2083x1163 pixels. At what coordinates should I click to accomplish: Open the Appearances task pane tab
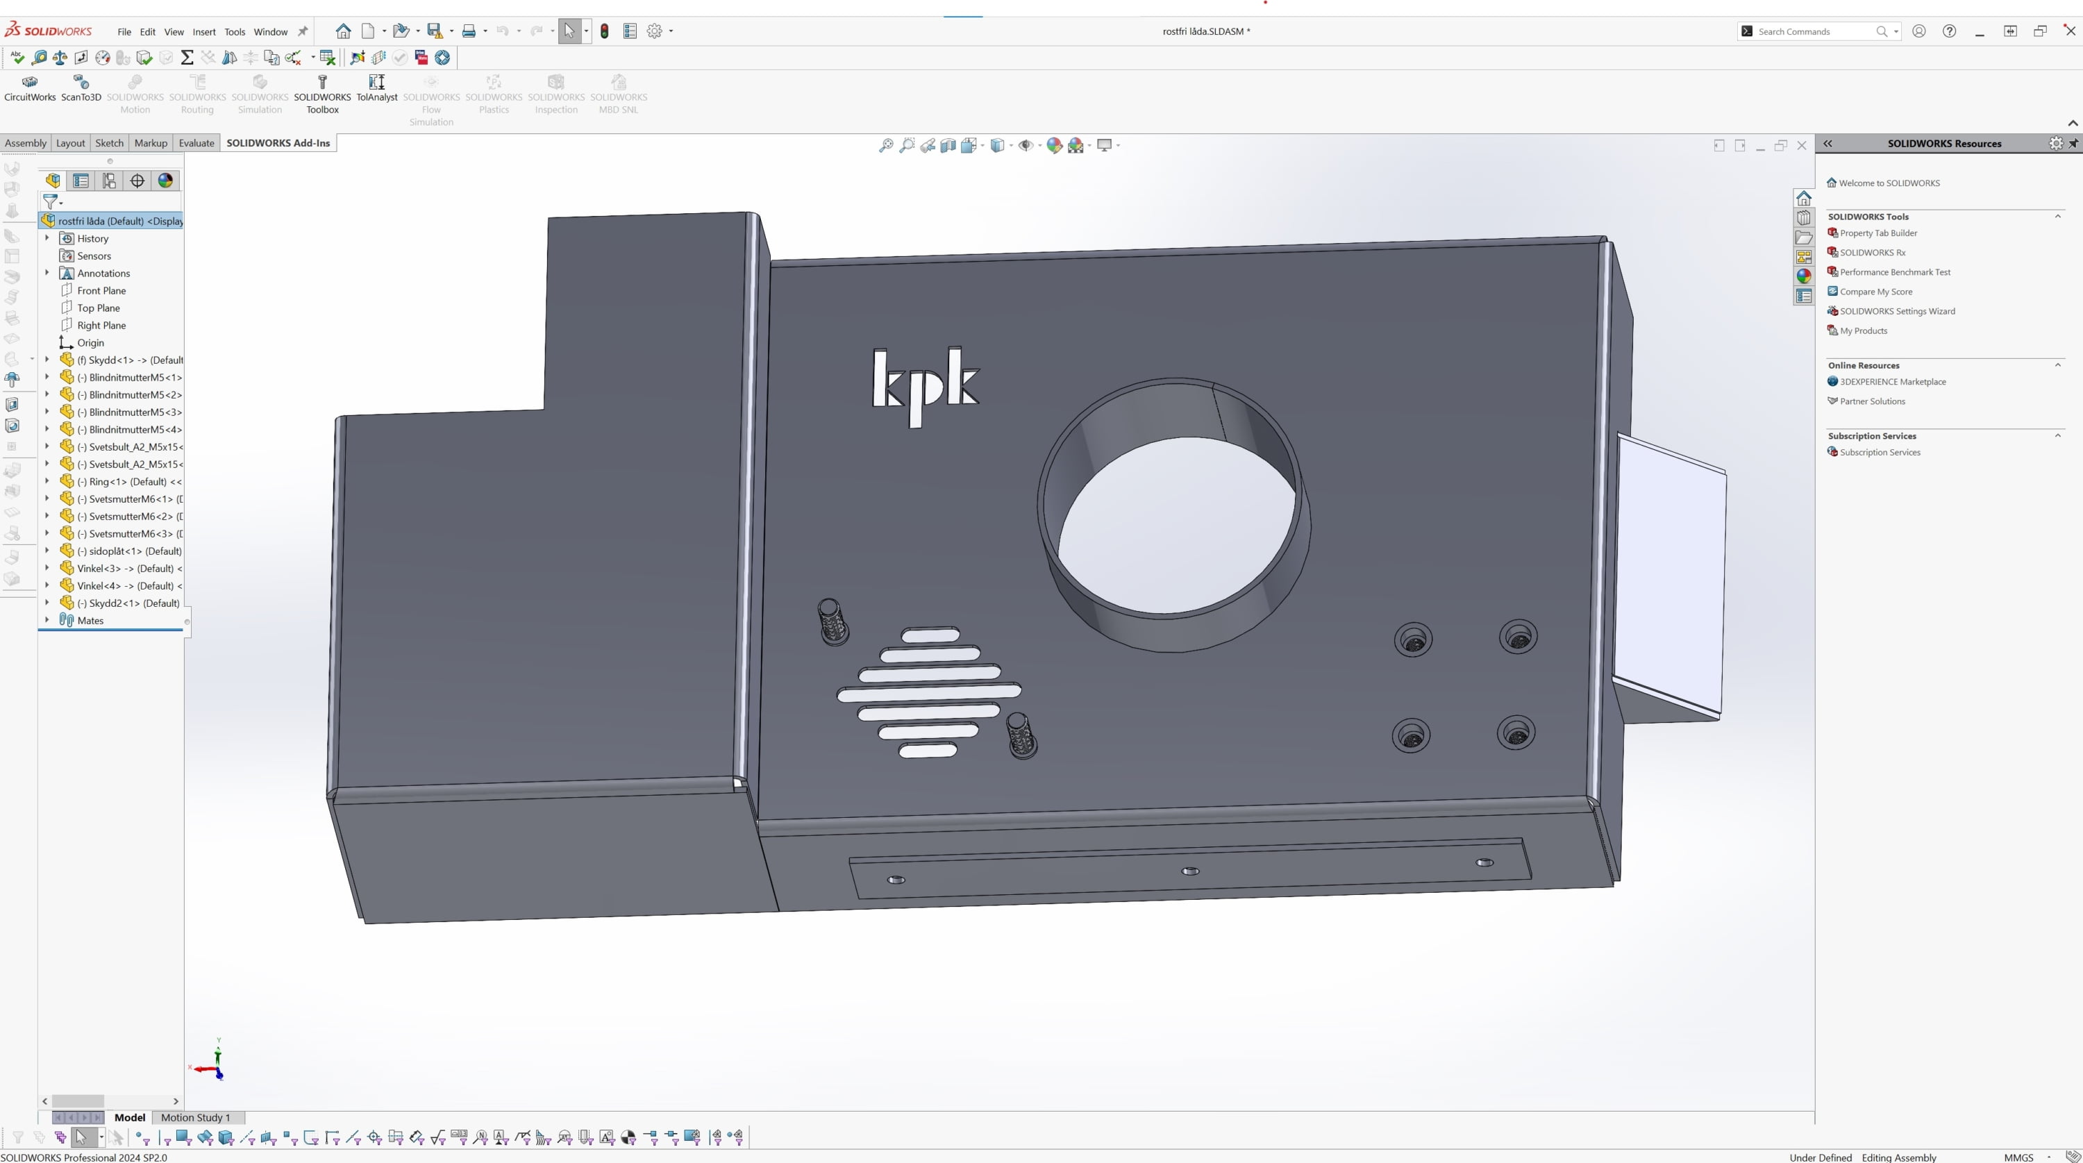tap(1804, 276)
